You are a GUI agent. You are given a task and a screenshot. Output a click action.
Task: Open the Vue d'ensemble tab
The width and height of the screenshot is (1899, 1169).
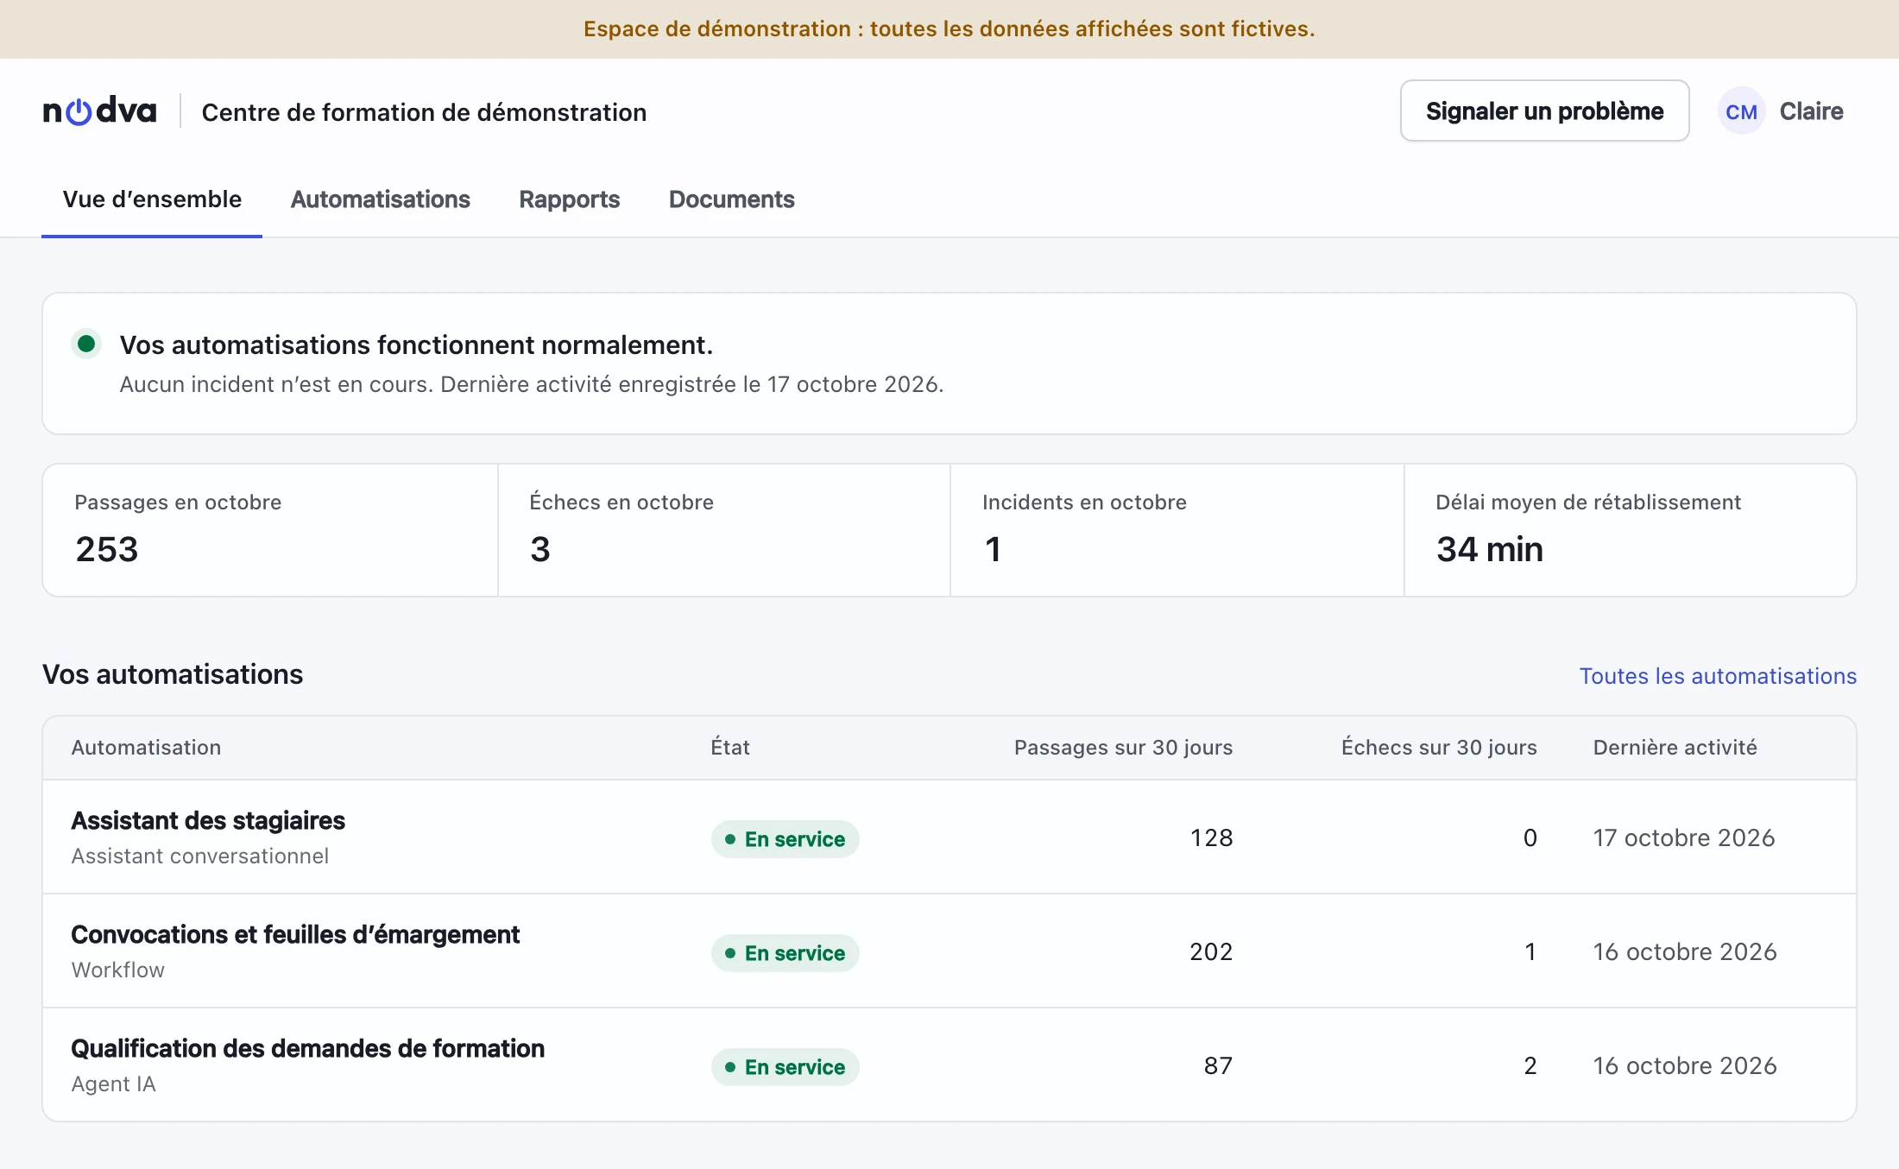pos(152,199)
